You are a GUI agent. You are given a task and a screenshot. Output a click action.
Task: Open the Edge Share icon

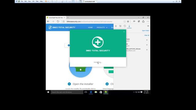[x=143, y=21]
